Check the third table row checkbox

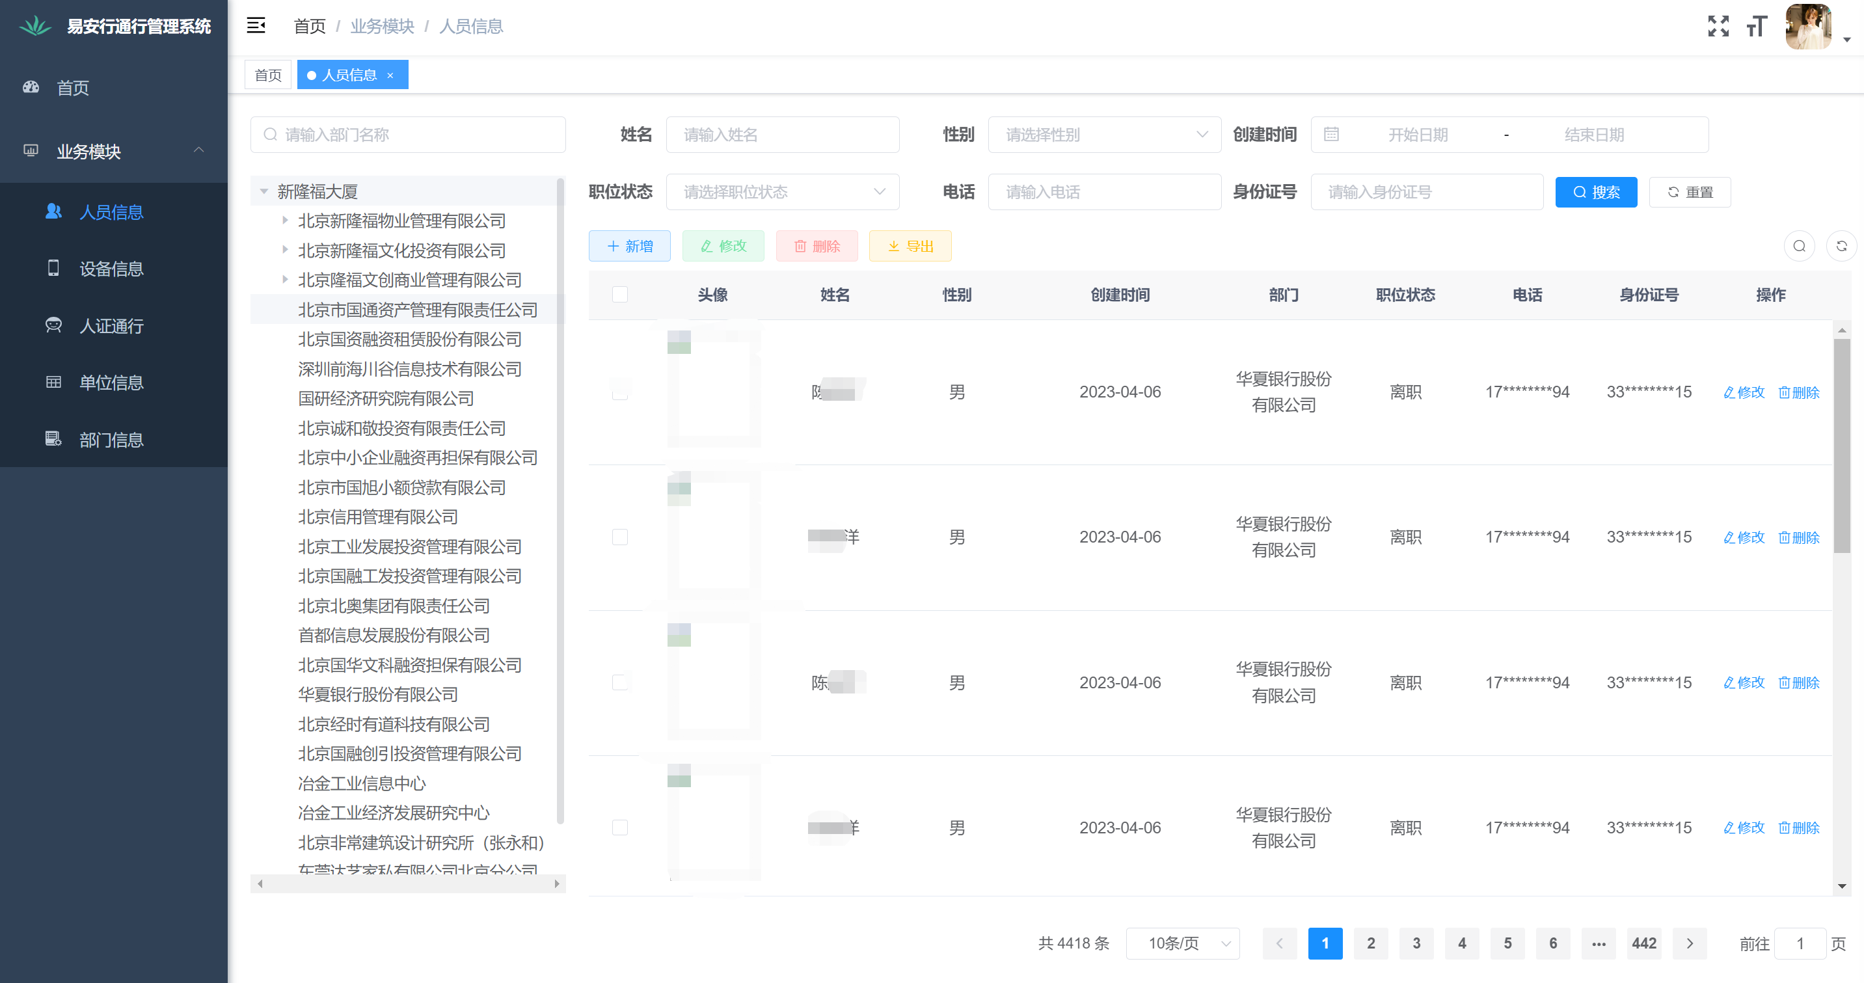[619, 682]
